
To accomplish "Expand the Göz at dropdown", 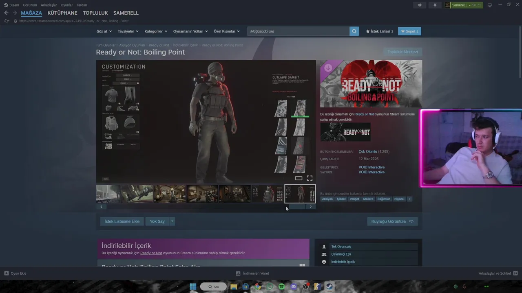I will coord(104,31).
